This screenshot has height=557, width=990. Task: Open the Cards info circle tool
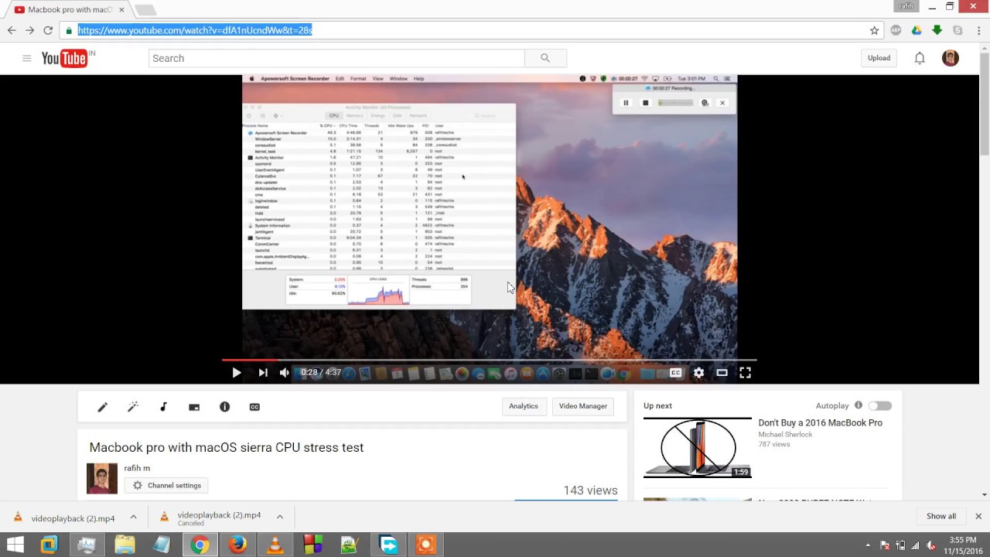click(x=224, y=407)
